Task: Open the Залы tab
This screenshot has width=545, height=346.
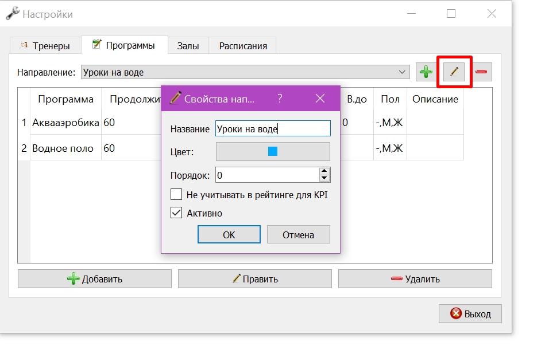Action: click(188, 46)
